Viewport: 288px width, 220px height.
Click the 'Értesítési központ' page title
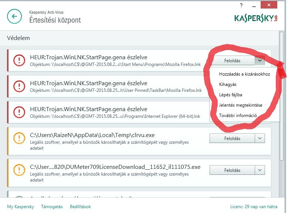55,20
